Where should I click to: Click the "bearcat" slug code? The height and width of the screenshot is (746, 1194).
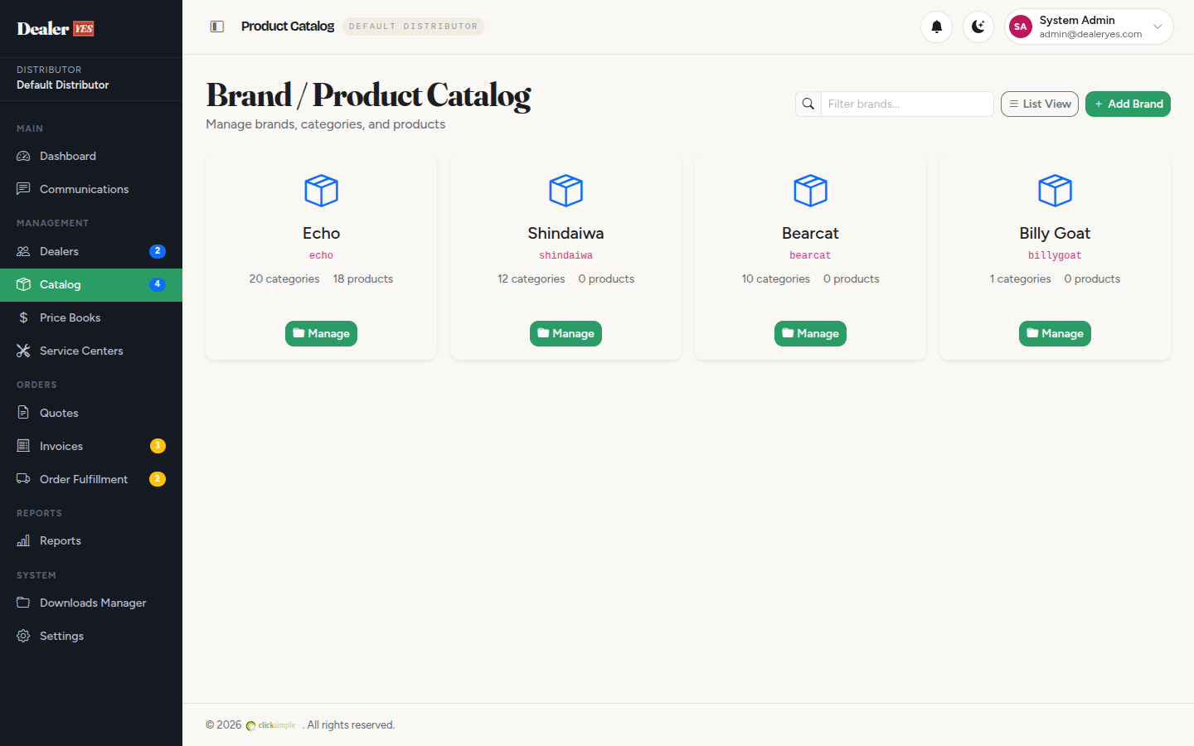tap(811, 255)
